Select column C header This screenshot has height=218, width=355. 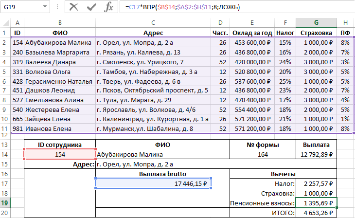pyautogui.click(x=153, y=23)
